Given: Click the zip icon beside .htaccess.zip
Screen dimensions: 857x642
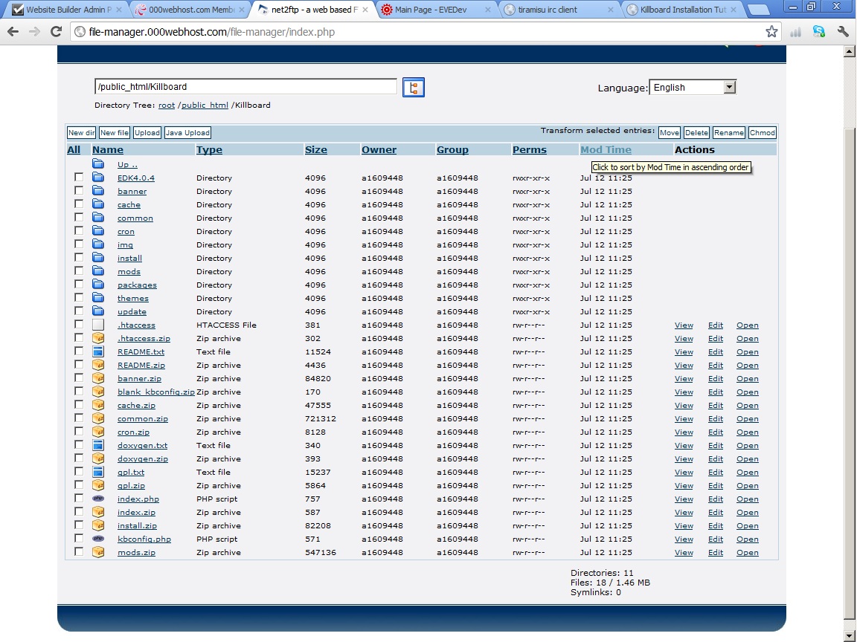Looking at the screenshot, I should [98, 338].
